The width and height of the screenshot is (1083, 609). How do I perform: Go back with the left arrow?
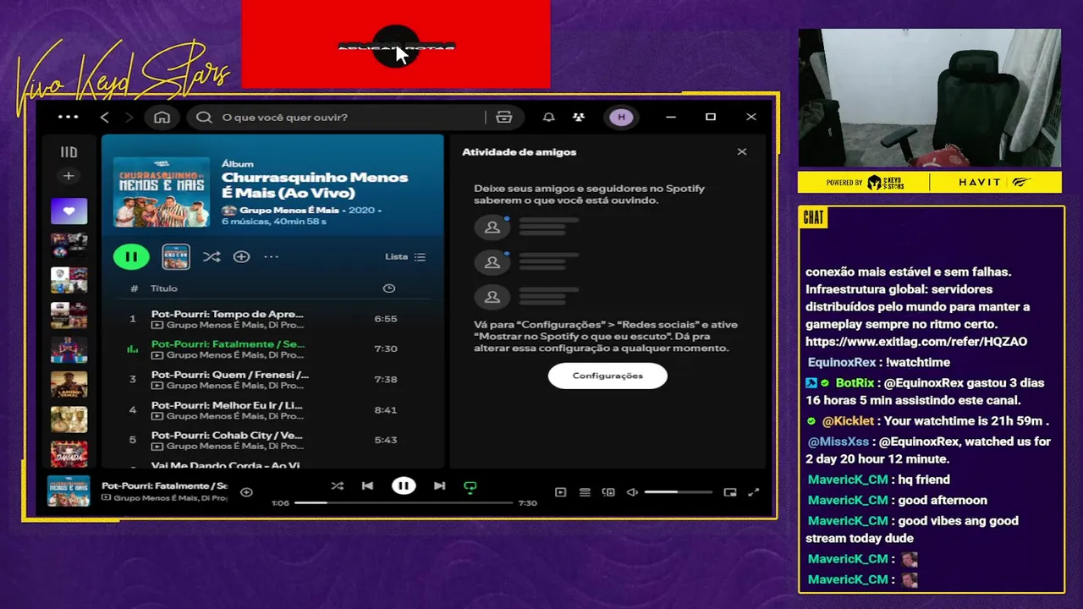click(105, 117)
